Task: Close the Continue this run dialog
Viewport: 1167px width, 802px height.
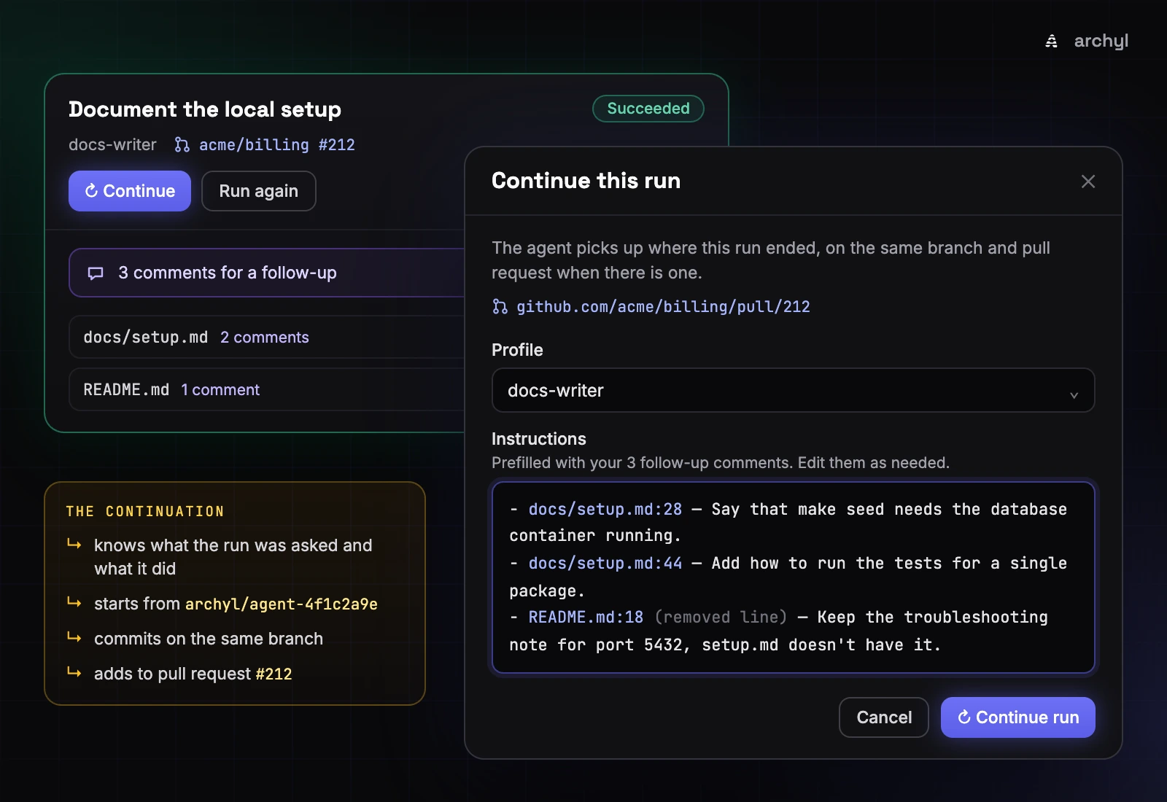Action: (x=1087, y=182)
